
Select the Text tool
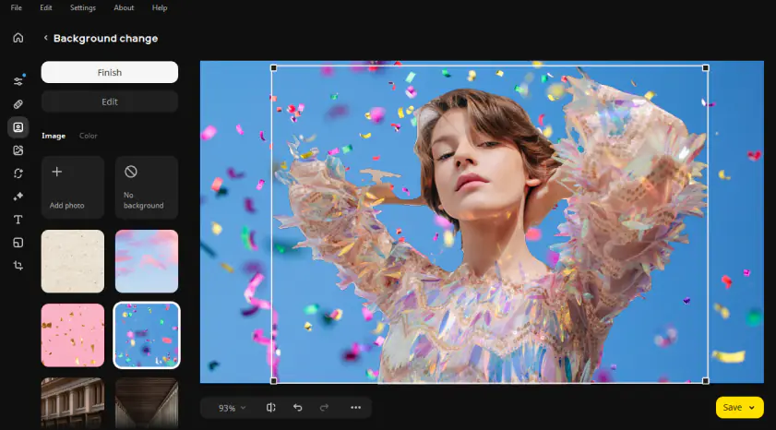[x=18, y=220]
